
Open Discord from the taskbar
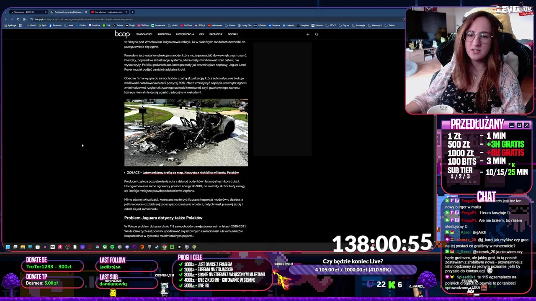point(127,247)
